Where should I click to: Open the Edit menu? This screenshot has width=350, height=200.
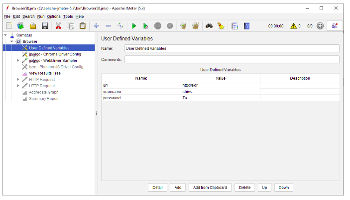[16, 16]
